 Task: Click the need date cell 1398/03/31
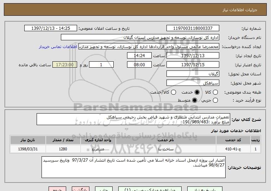pyautogui.click(x=28, y=149)
